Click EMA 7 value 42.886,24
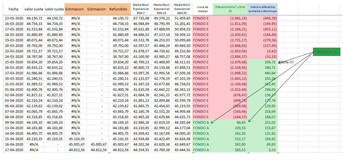 [141, 122]
